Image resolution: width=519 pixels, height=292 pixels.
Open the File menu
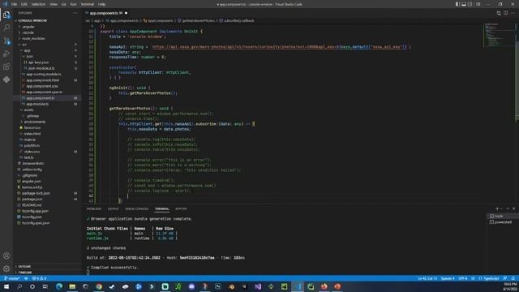pos(15,4)
